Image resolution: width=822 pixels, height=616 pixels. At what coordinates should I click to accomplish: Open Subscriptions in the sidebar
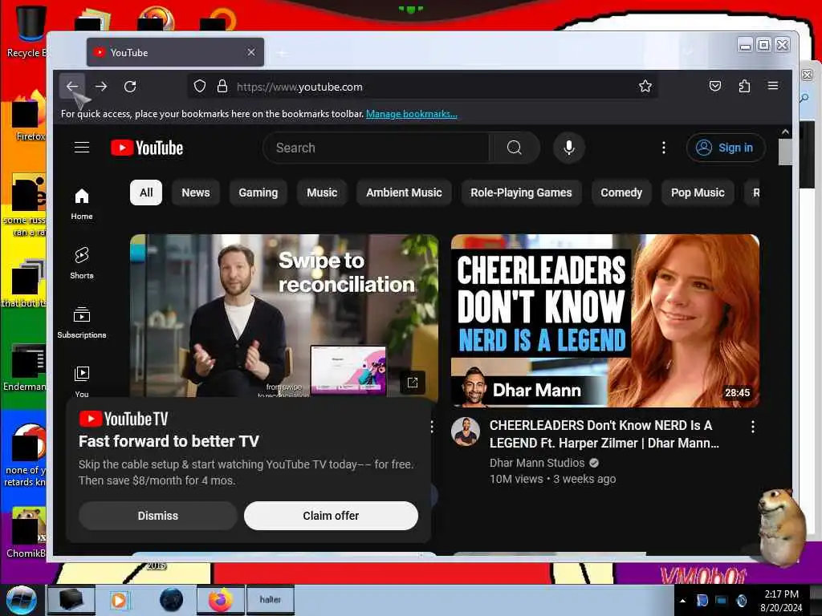click(82, 322)
